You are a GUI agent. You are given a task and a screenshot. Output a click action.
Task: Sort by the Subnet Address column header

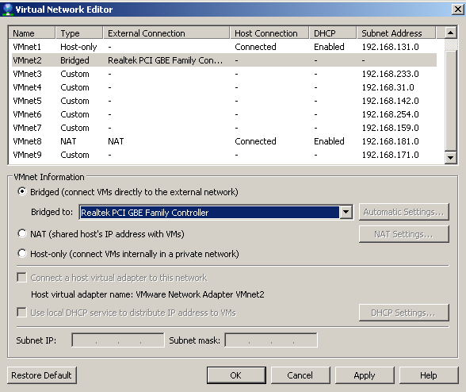[396, 33]
